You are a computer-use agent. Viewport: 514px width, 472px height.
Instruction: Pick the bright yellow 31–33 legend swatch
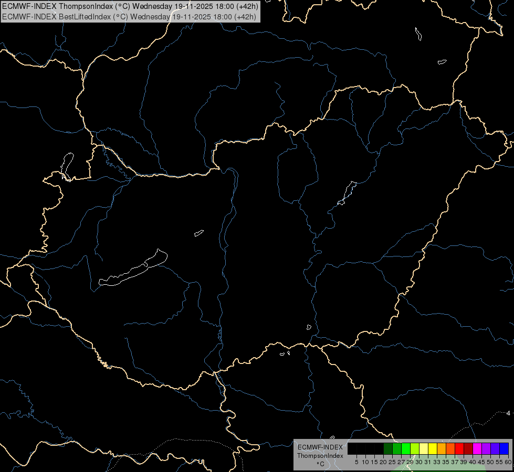[433, 448]
